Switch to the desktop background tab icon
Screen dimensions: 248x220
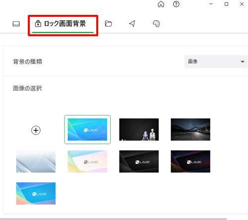pyautogui.click(x=16, y=24)
